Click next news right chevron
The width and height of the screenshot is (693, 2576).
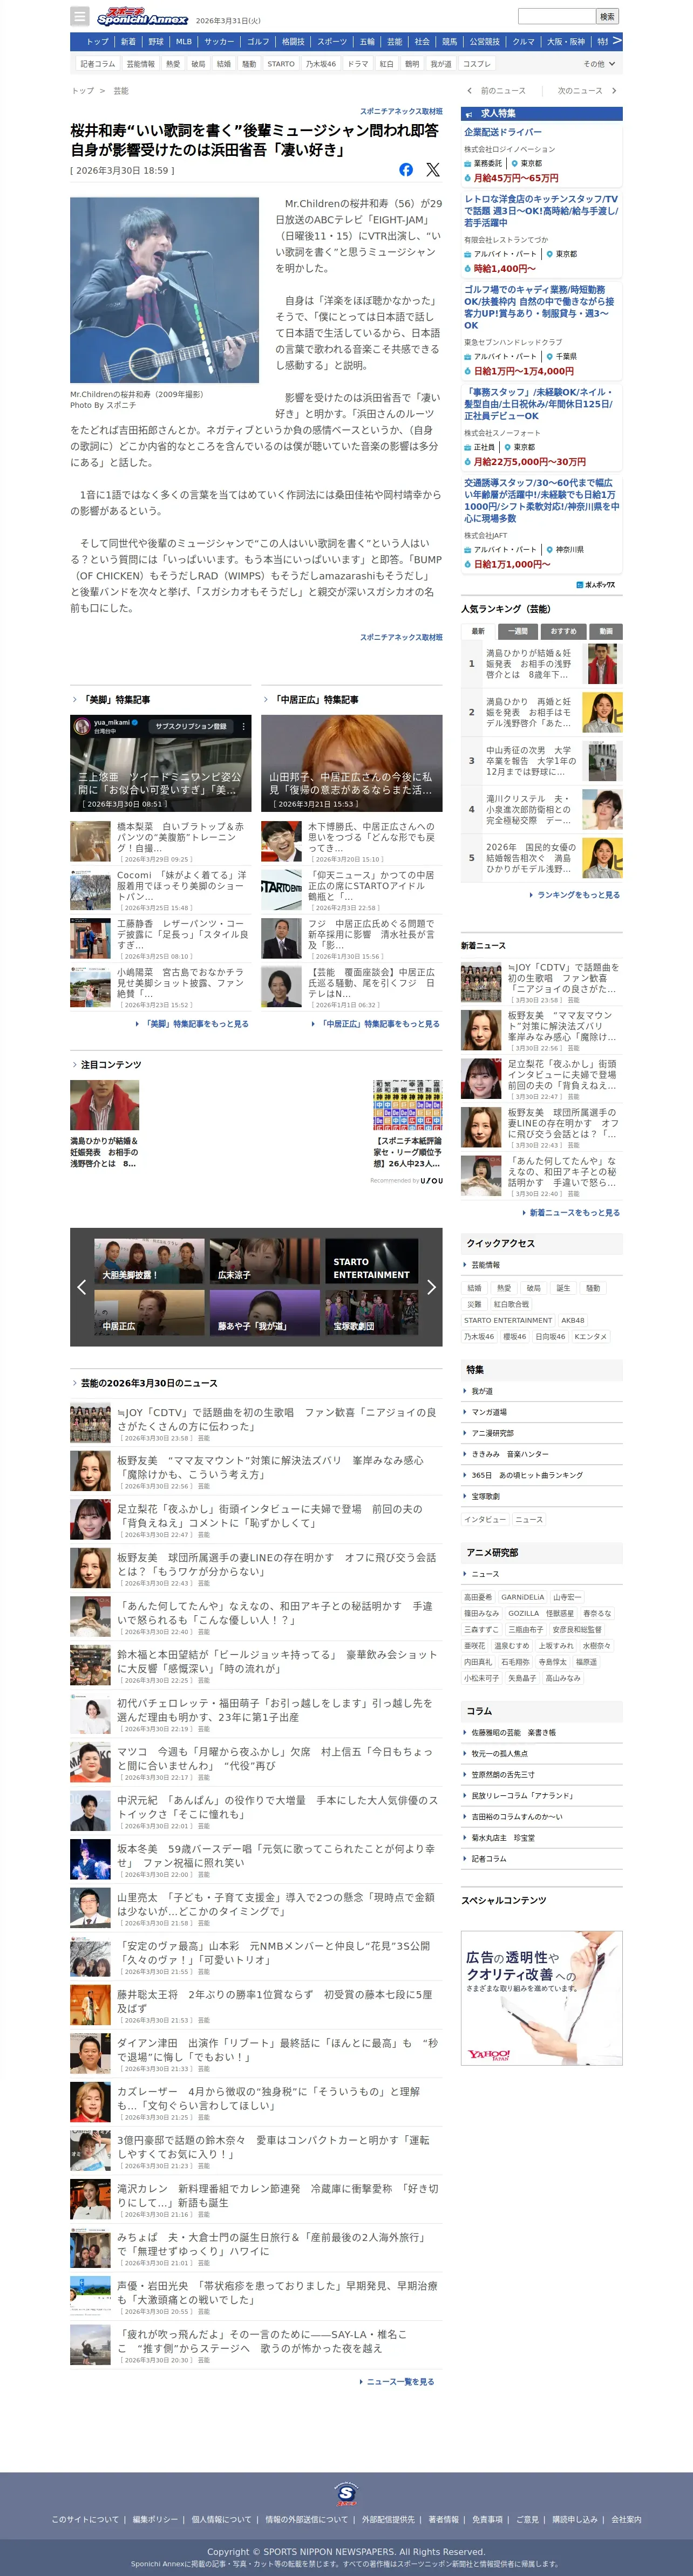(x=614, y=91)
